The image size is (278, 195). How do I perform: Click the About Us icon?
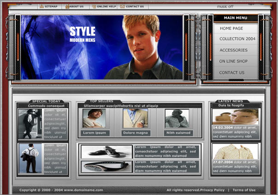[67, 7]
